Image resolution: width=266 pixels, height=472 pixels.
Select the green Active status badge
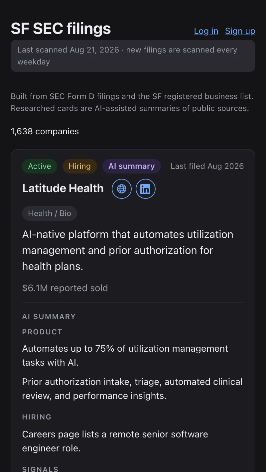tap(40, 166)
